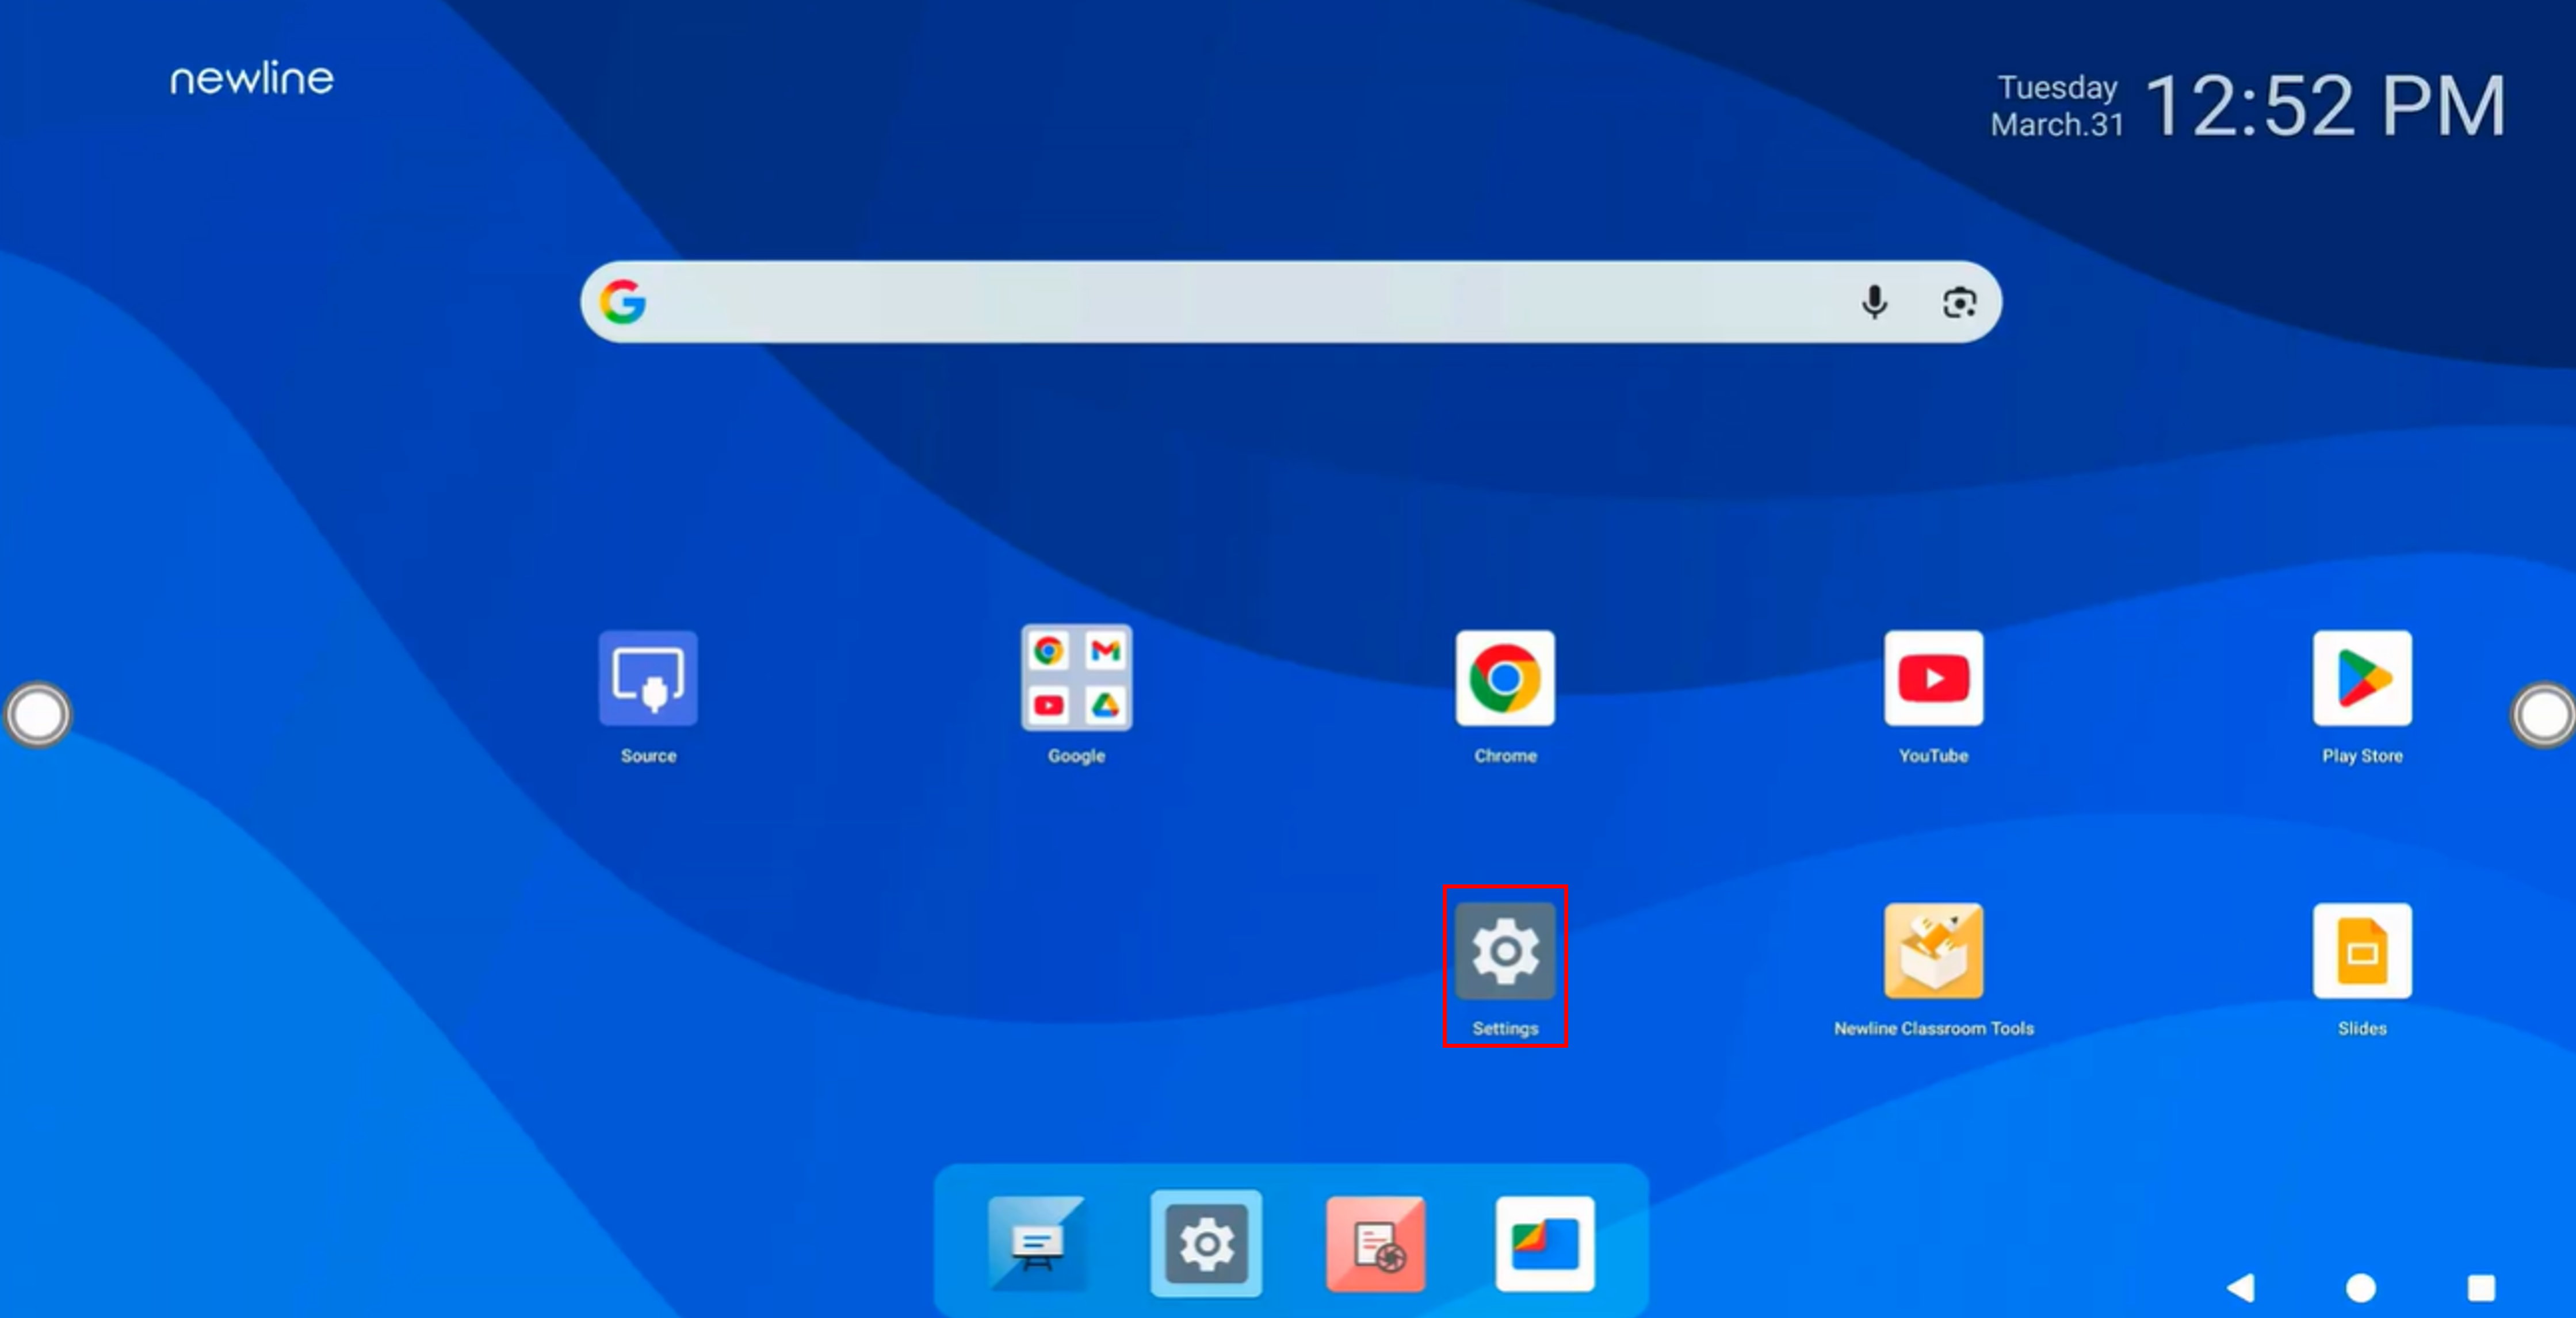Open the red document camera dock app

(x=1376, y=1244)
